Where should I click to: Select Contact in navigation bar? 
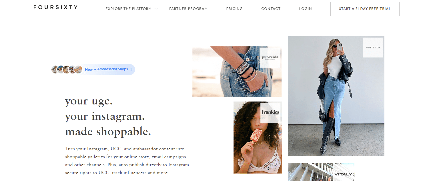click(x=271, y=9)
